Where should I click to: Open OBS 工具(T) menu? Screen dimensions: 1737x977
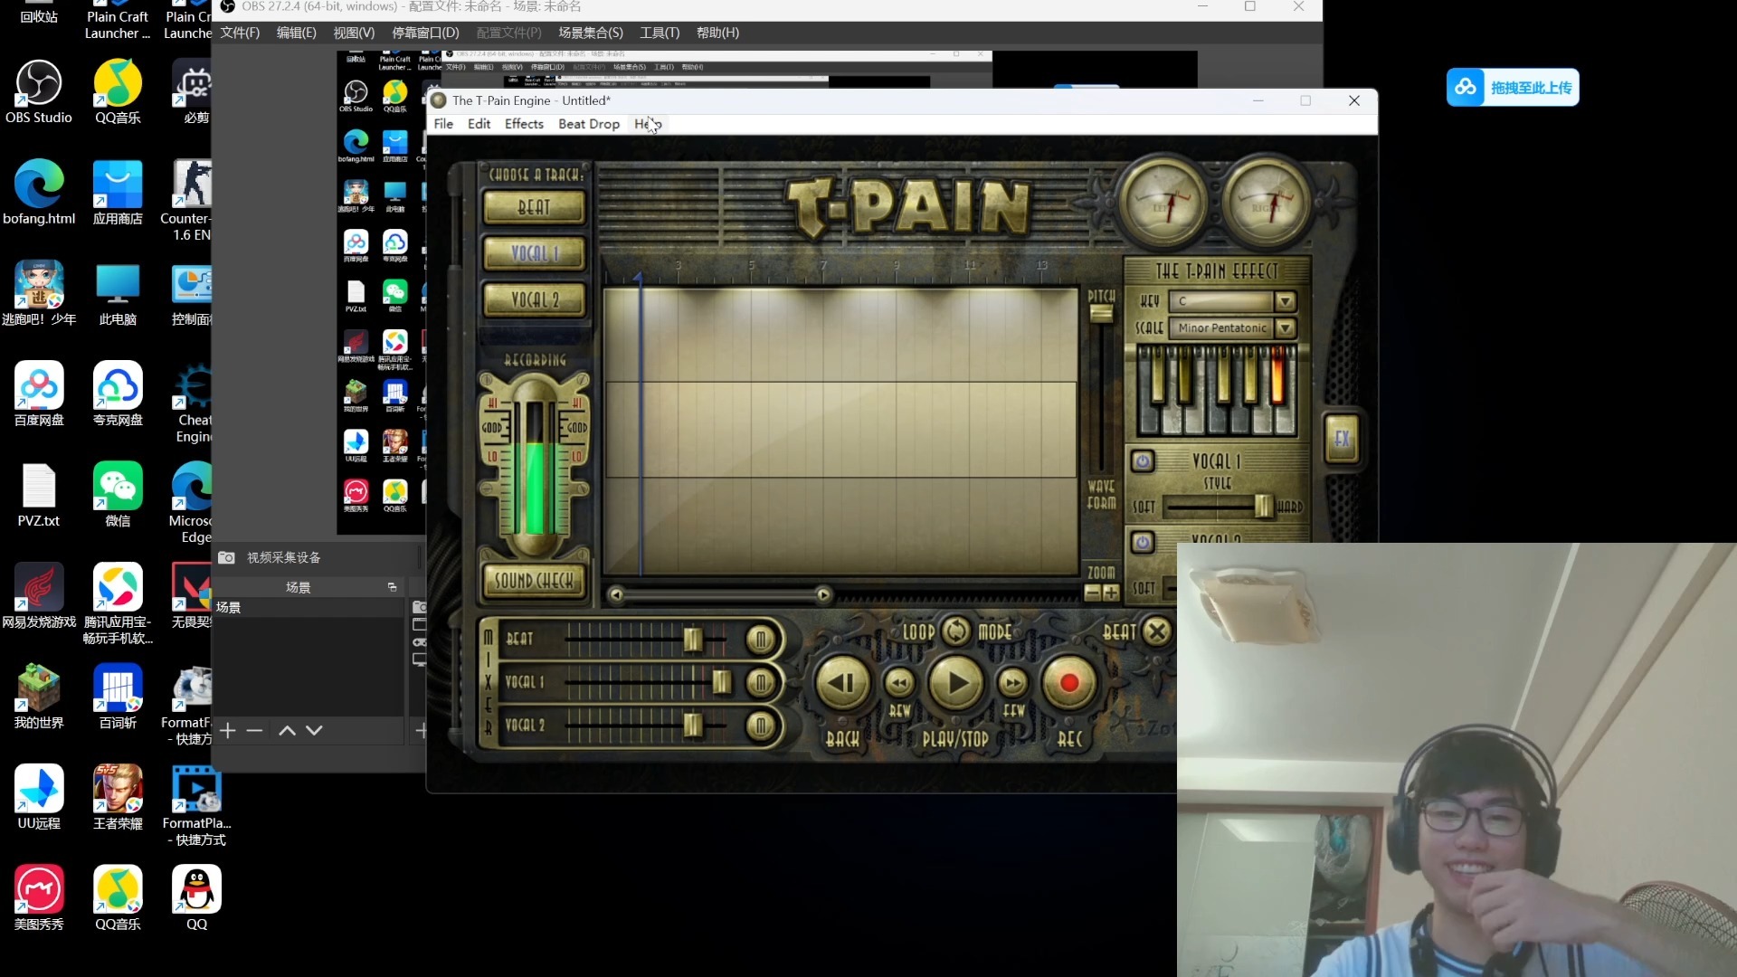(x=660, y=33)
